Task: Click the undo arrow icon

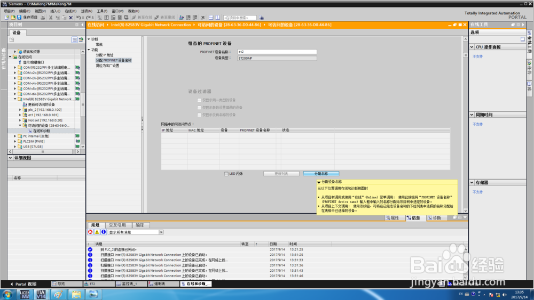Action: click(78, 18)
